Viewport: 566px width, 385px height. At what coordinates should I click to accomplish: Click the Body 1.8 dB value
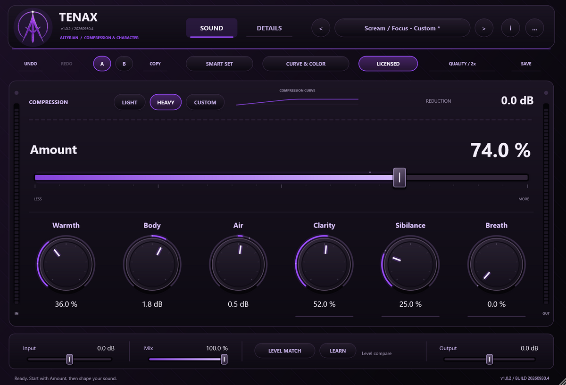click(x=152, y=304)
